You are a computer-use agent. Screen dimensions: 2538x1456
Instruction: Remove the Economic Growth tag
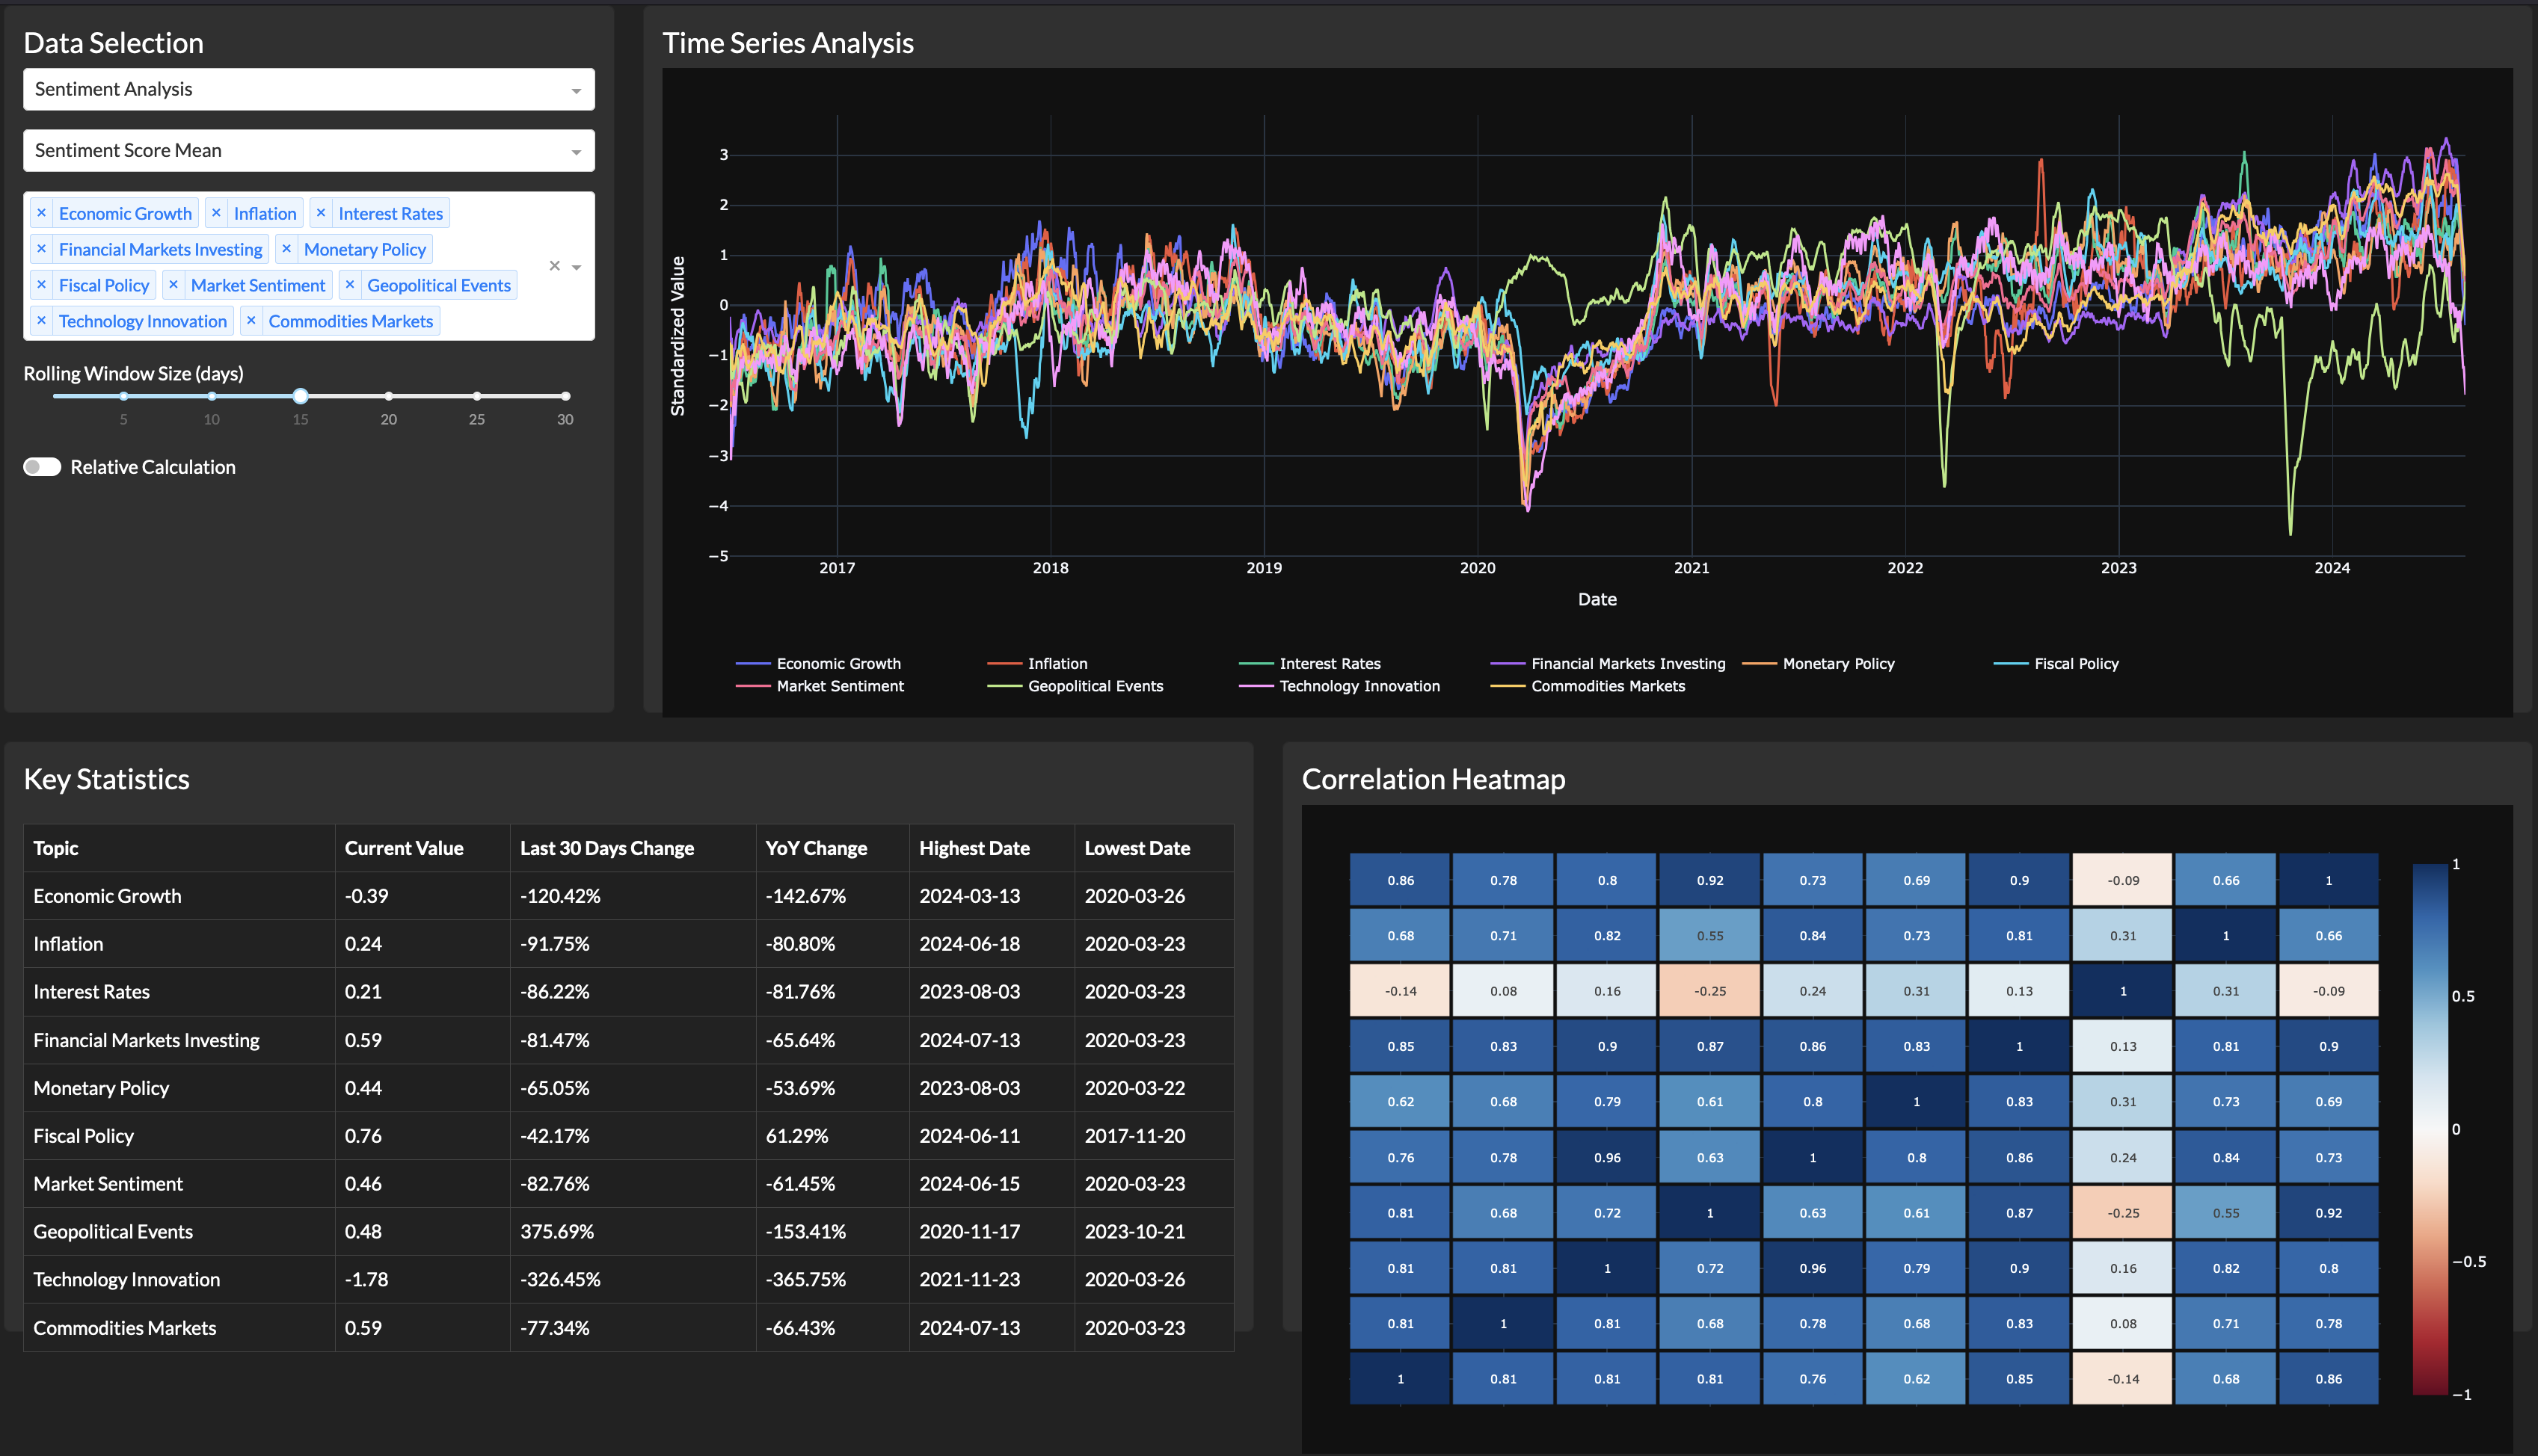41,213
